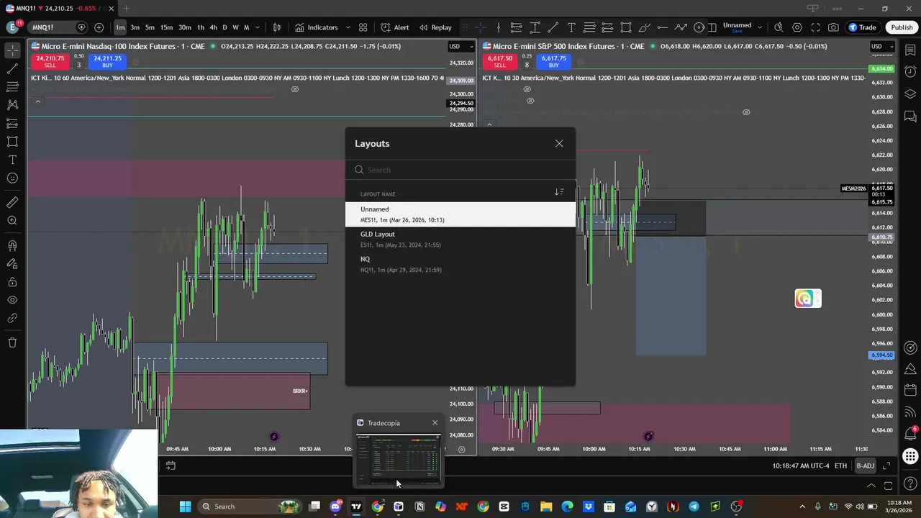Toggle visibility eye of MNQ ICT Killzones indicator
The width and height of the screenshot is (921, 518).
(294, 89)
